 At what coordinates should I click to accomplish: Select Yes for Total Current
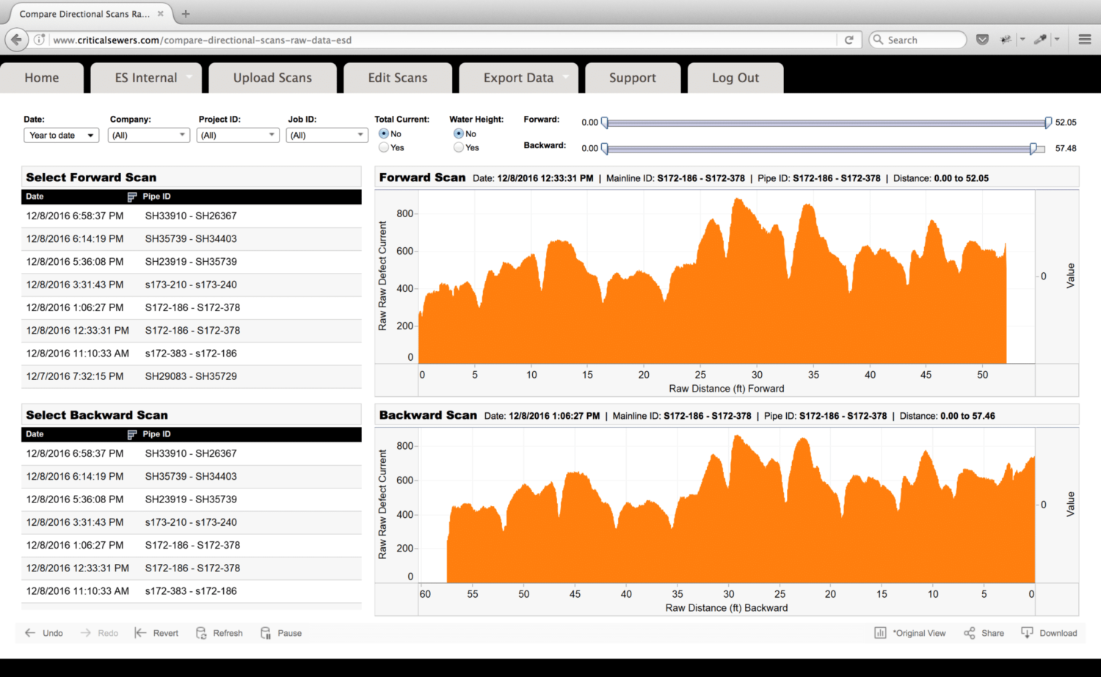(384, 147)
